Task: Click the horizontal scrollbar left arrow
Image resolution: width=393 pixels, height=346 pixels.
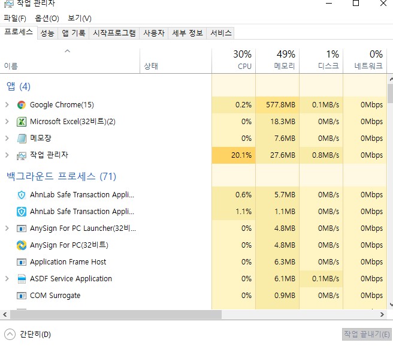Action: [x=5, y=314]
